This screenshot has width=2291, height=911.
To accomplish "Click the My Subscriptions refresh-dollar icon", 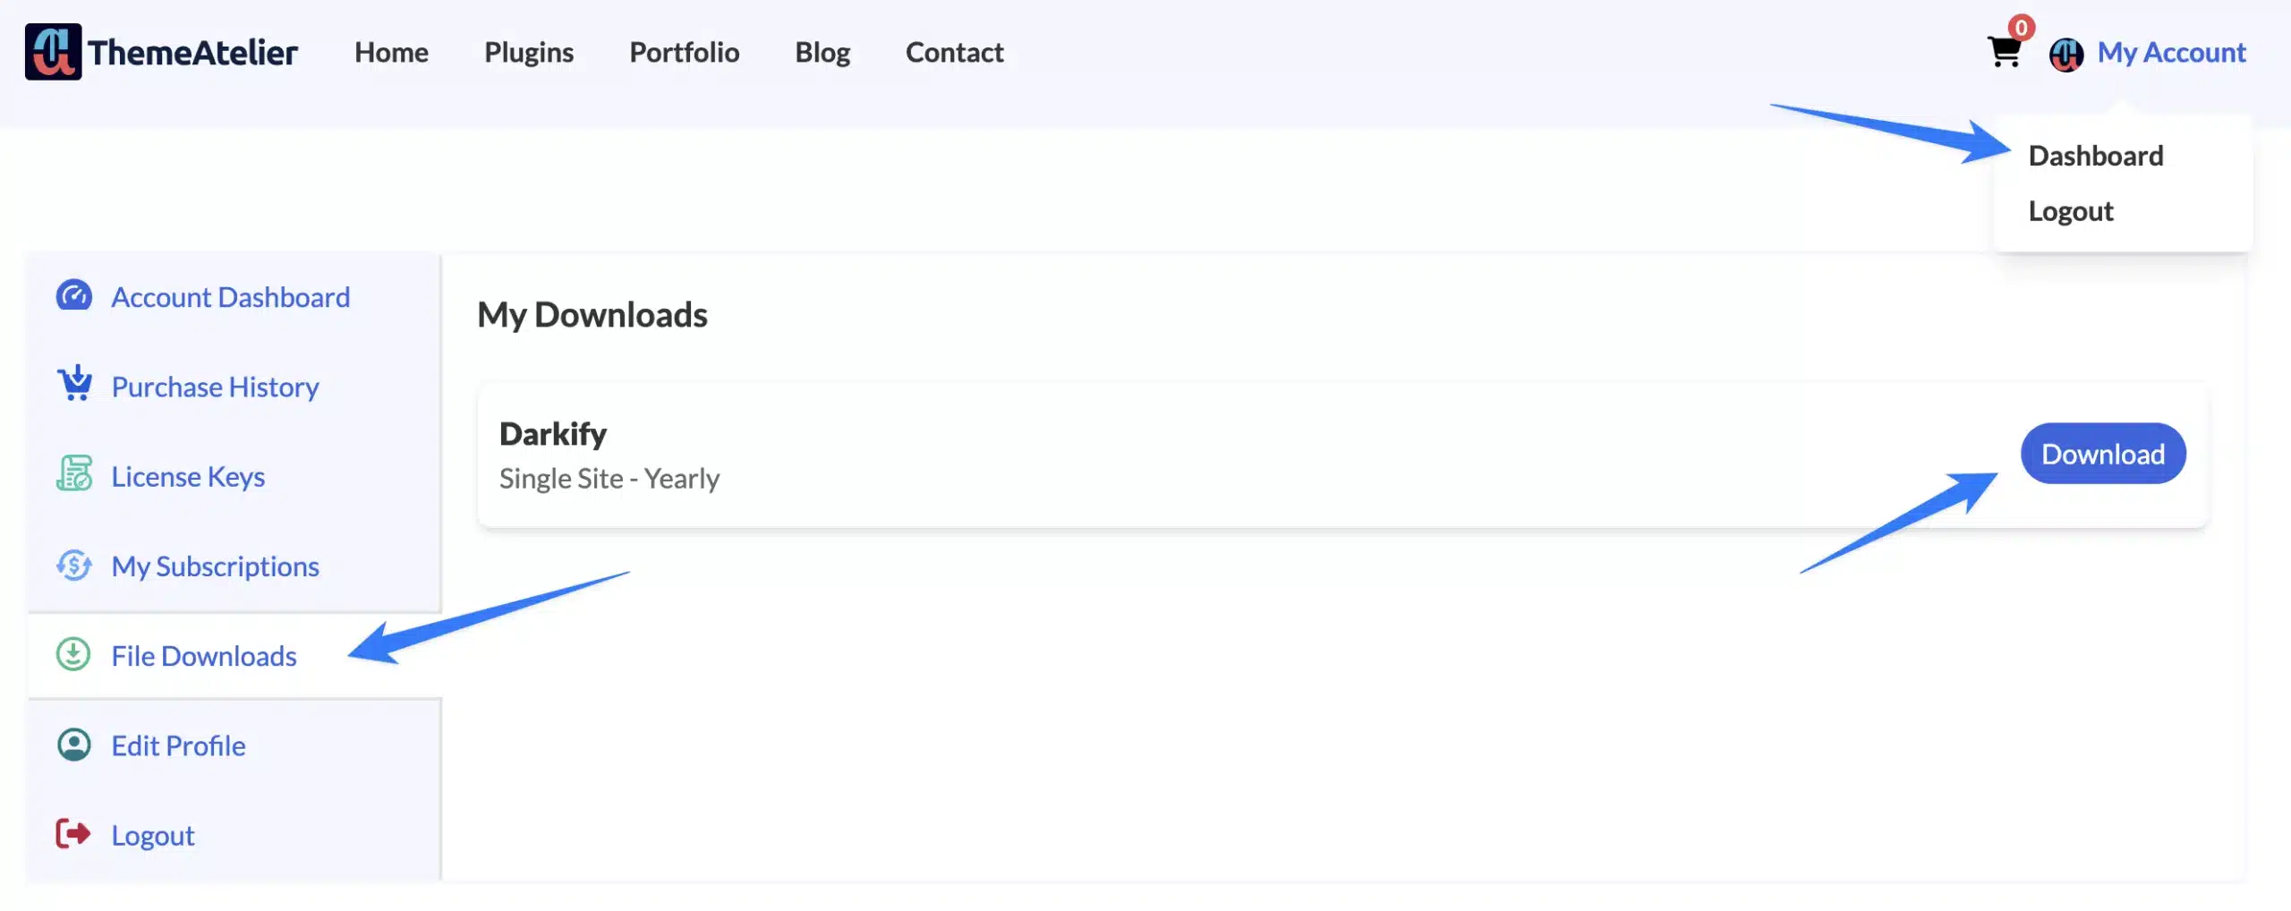I will pyautogui.click(x=74, y=565).
